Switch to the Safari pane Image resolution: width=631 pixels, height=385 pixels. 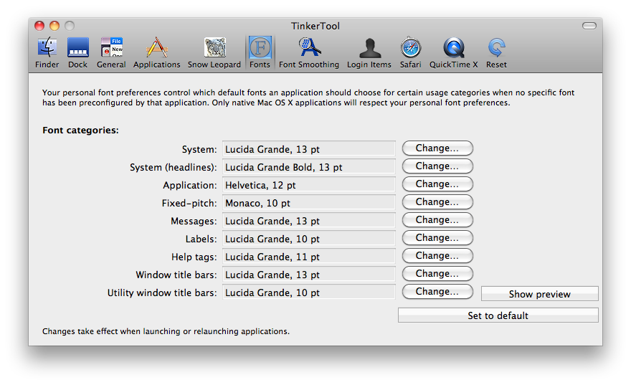coord(410,53)
